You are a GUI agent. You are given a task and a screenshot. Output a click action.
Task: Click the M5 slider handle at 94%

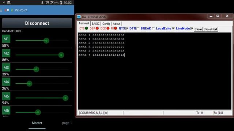pos(65,98)
